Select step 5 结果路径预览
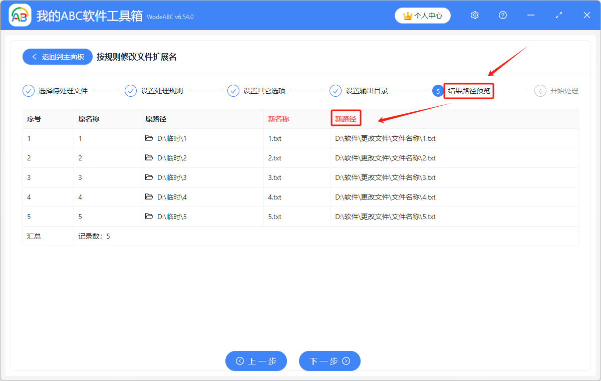601x381 pixels. click(x=468, y=91)
